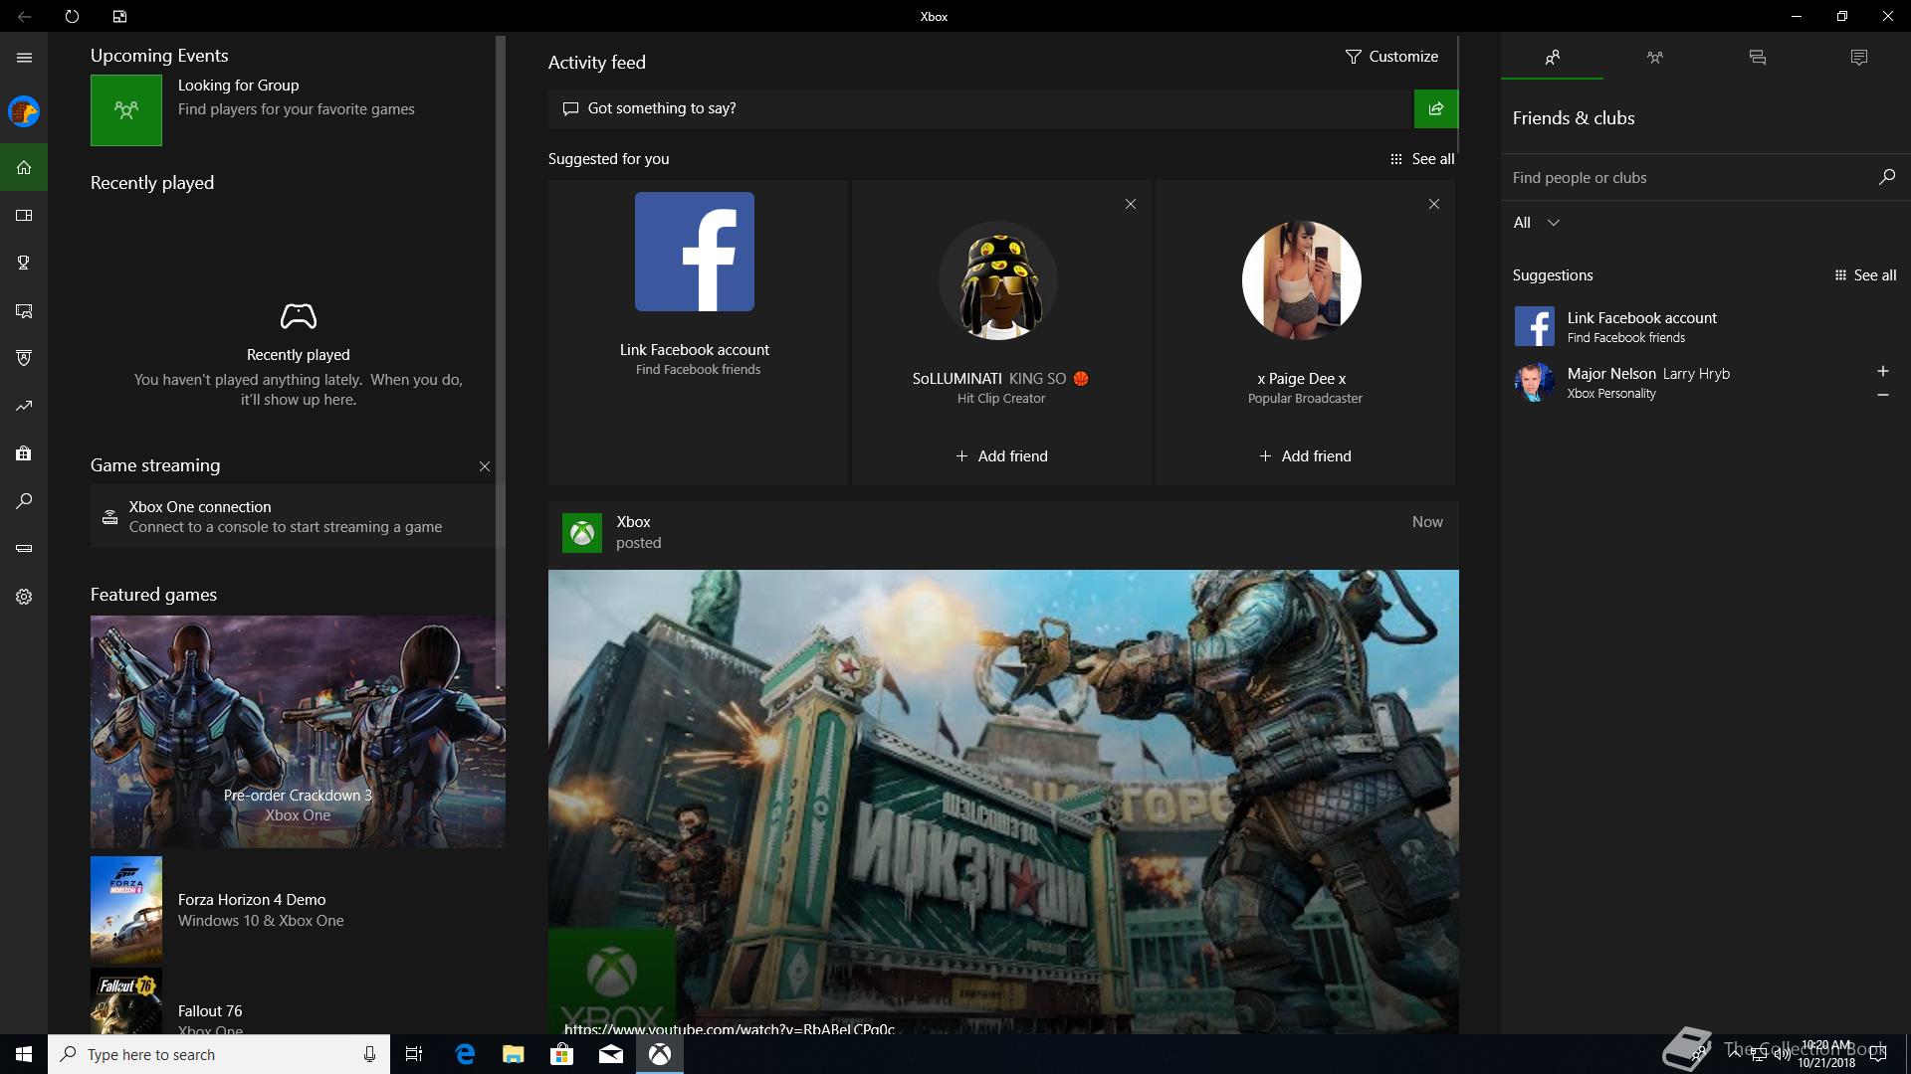
Task: Click Xbox app icon on taskbar
Action: click(659, 1054)
